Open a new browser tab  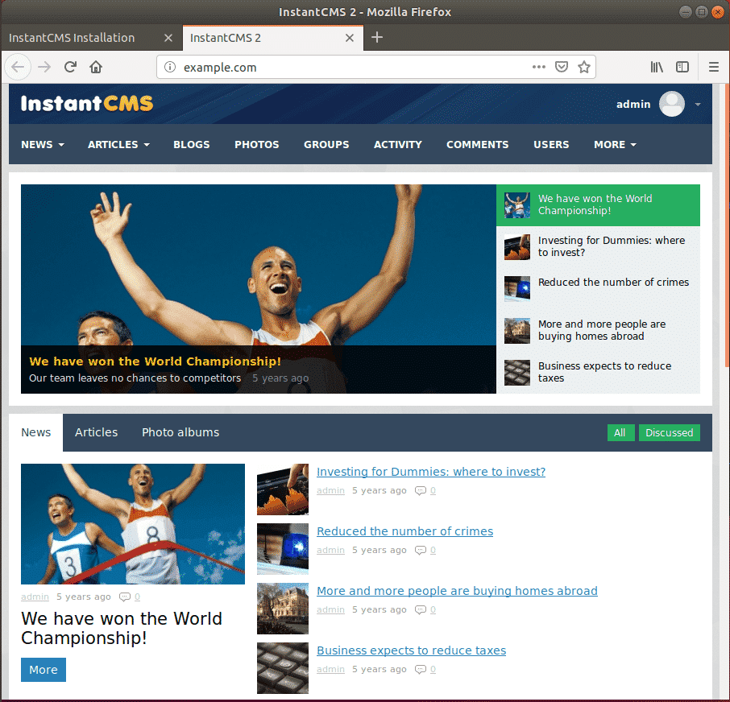point(377,38)
